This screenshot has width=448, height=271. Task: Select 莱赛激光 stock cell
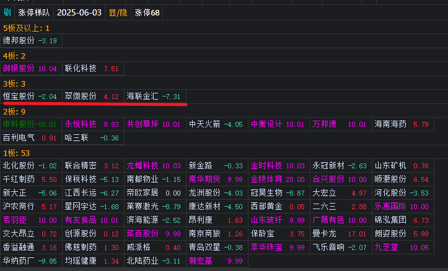click(155, 207)
